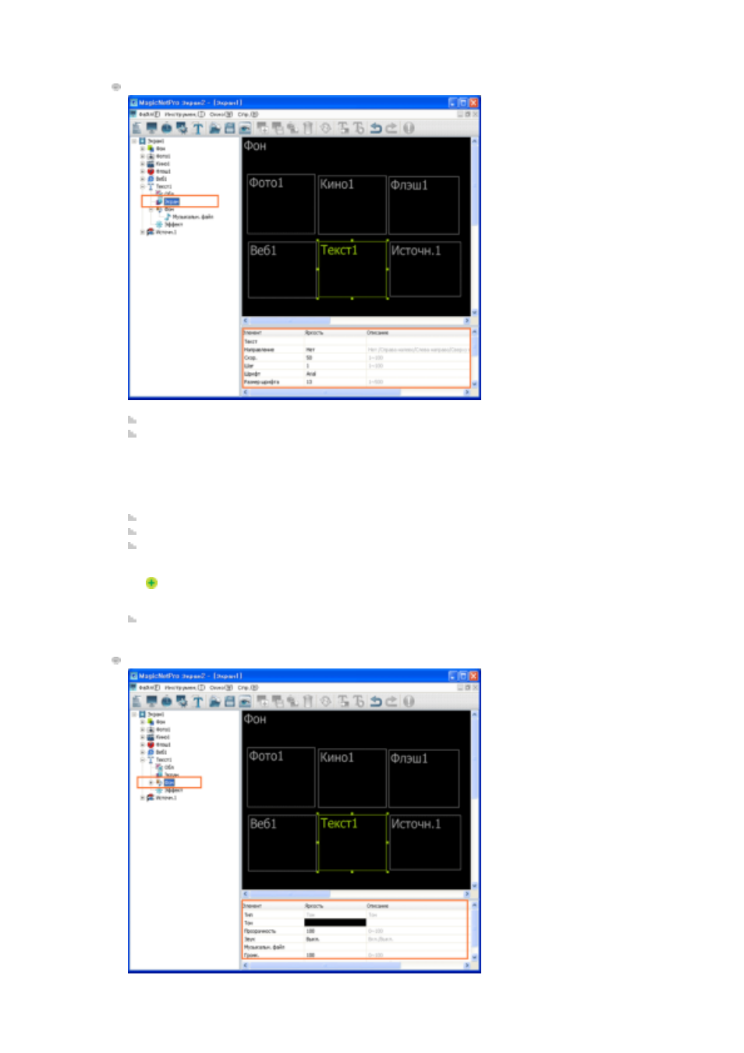Click the Undo arrow in lower window toolbar
Screen dimensions: 744x1053
(376, 701)
